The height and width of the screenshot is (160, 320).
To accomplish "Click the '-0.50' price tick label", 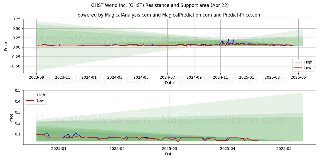I will point(15,66).
